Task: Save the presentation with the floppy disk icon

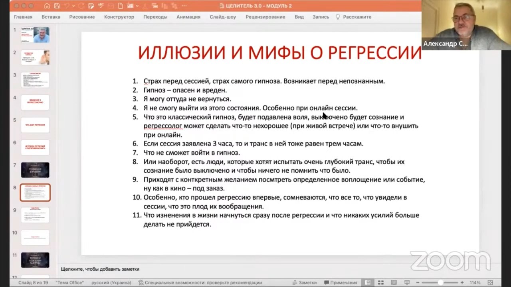Action: tap(57, 6)
